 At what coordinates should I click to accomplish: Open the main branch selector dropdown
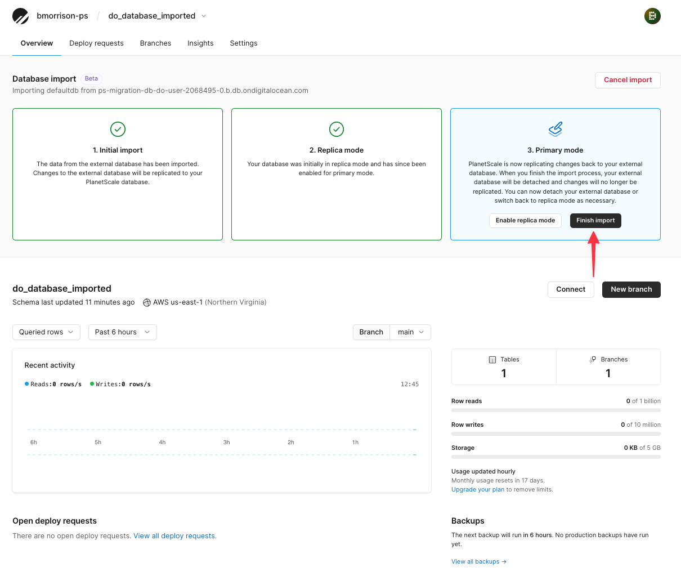tap(410, 332)
